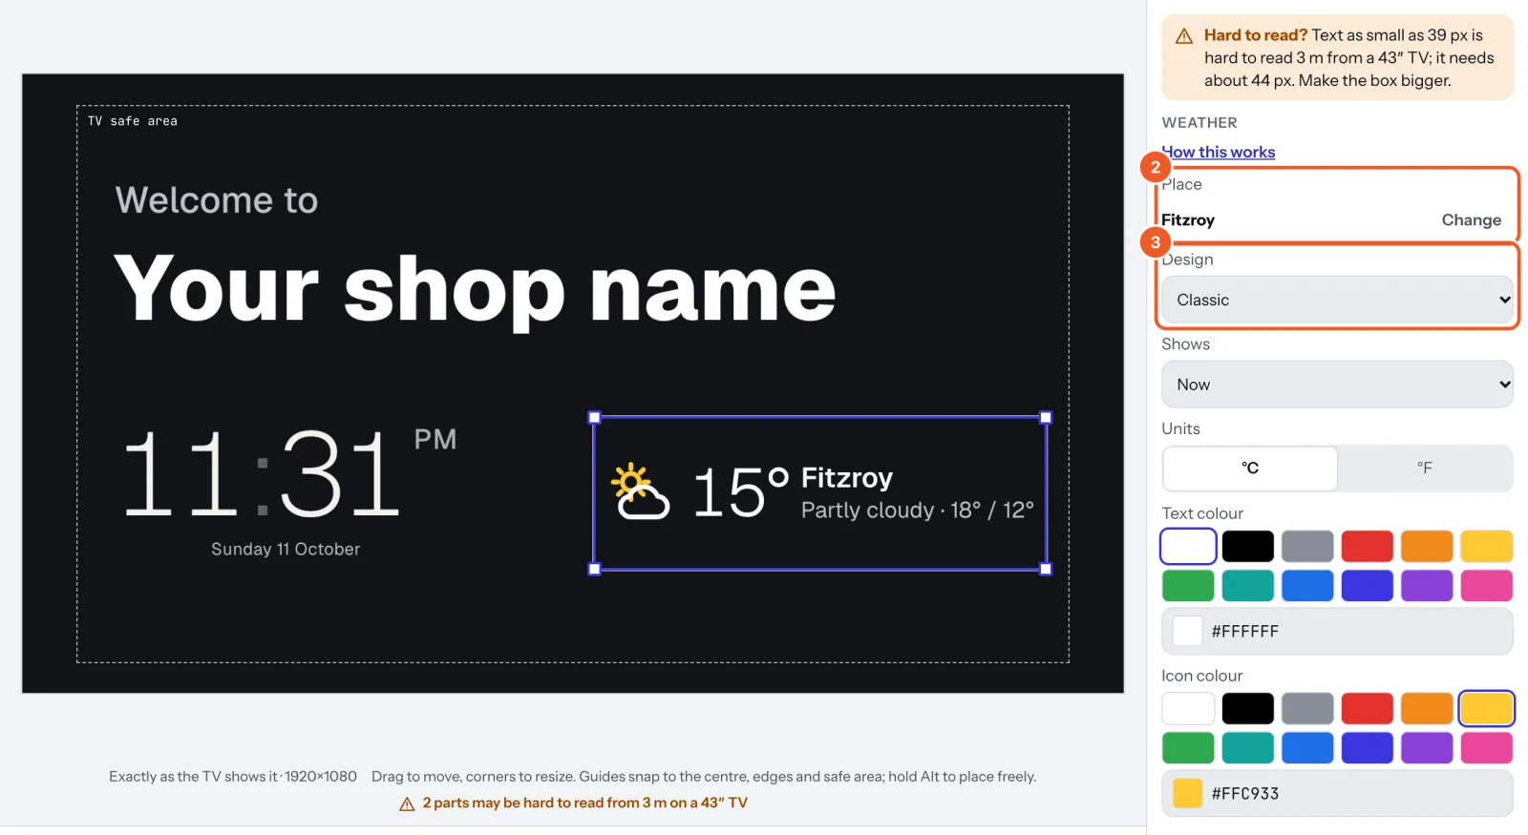Open the Design dropdown showing Classic
This screenshot has width=1528, height=835.
[1337, 300]
